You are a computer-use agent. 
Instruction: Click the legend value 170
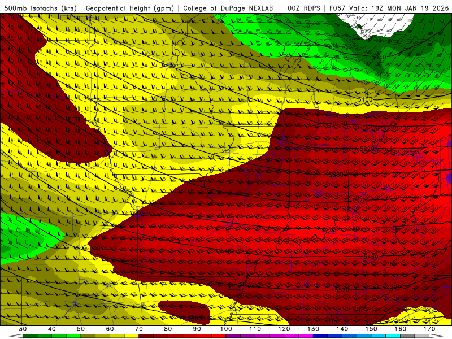click(x=429, y=329)
